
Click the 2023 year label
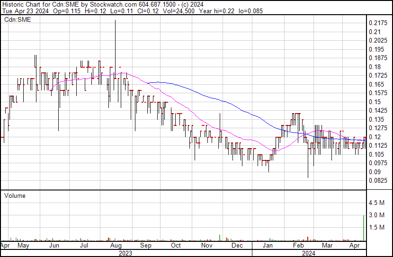coord(125,253)
